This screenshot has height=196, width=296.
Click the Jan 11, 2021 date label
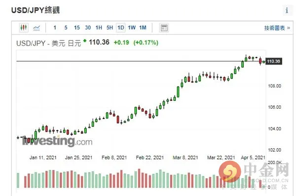tap(43, 157)
